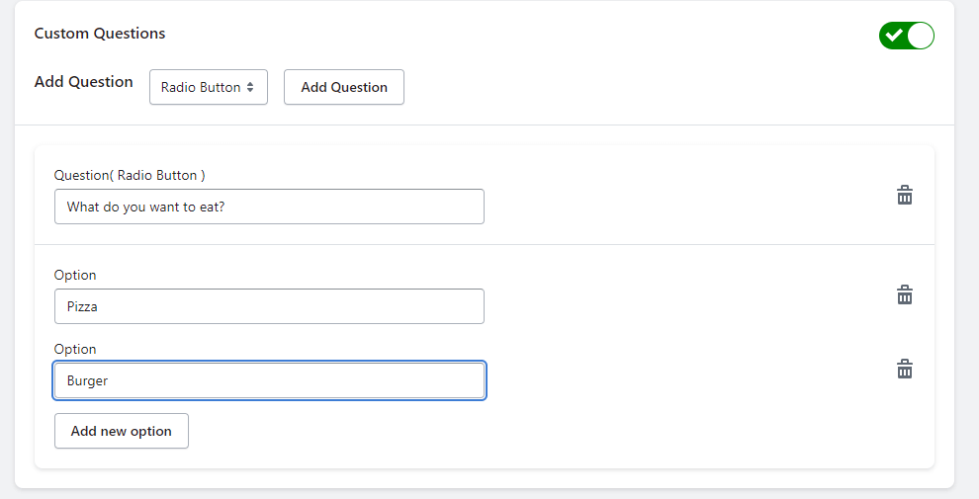This screenshot has height=499, width=979.
Task: Click checkmark icon inside the green switch
Action: tap(894, 36)
